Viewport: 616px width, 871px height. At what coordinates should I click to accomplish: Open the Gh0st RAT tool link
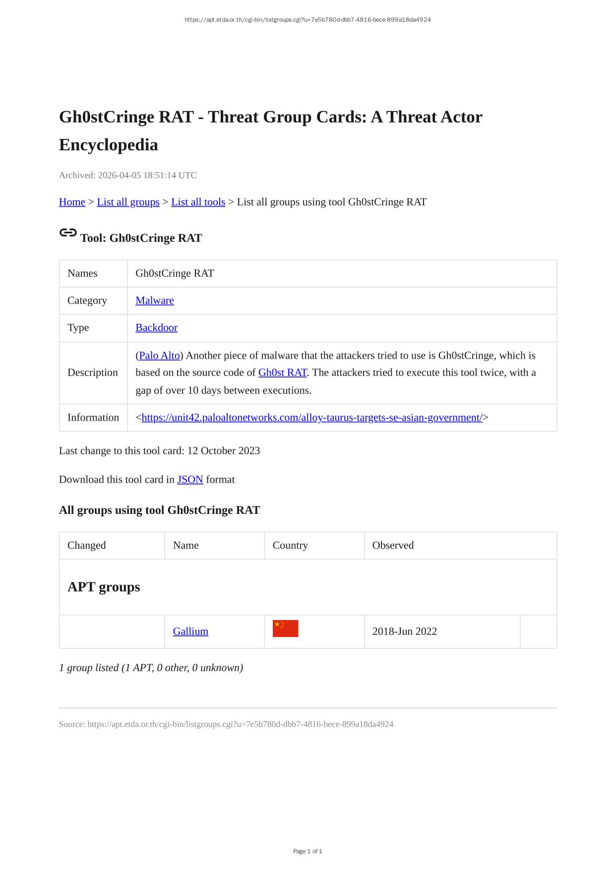pos(282,373)
